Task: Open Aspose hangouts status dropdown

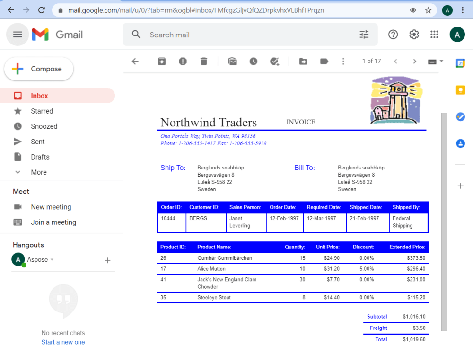Action: (x=52, y=259)
